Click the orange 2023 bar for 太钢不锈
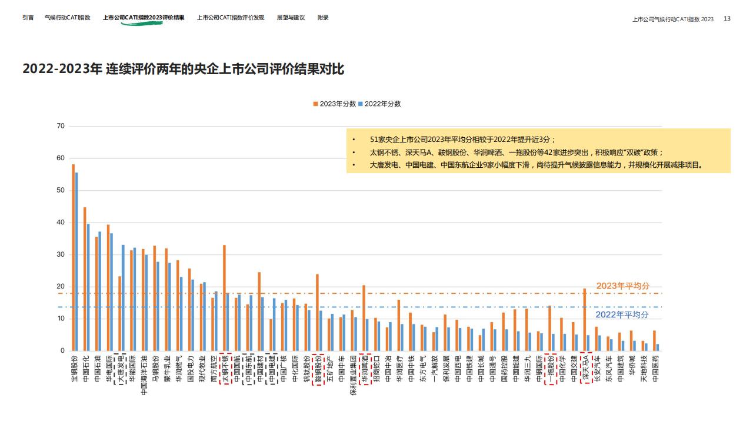Image resolution: width=753 pixels, height=424 pixels. pyautogui.click(x=224, y=298)
